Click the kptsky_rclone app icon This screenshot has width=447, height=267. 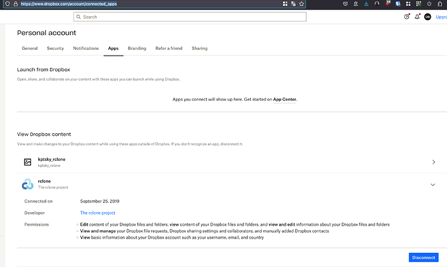coord(27,162)
